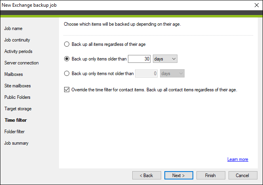This screenshot has width=263, height=185.
Task: Go to the Job name step
Action: 13,28
